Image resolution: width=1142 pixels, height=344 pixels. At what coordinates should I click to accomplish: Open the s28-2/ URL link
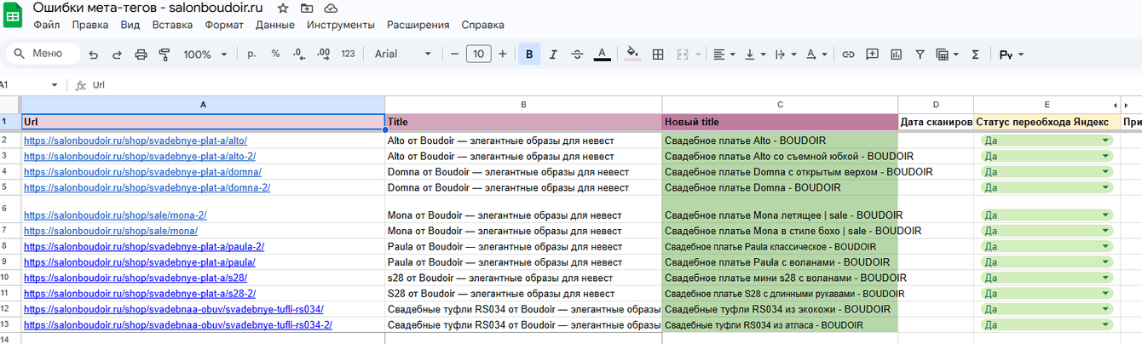(x=140, y=294)
